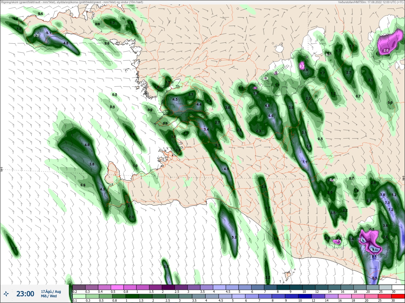
Task: Click the Veðurstofan/HM750m model run header
Action: (x=370, y=2)
